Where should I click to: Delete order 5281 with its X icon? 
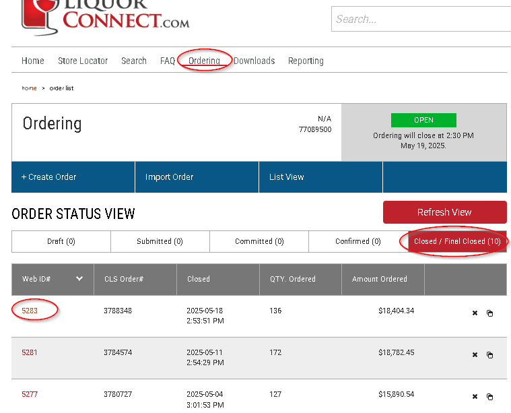tap(475, 354)
